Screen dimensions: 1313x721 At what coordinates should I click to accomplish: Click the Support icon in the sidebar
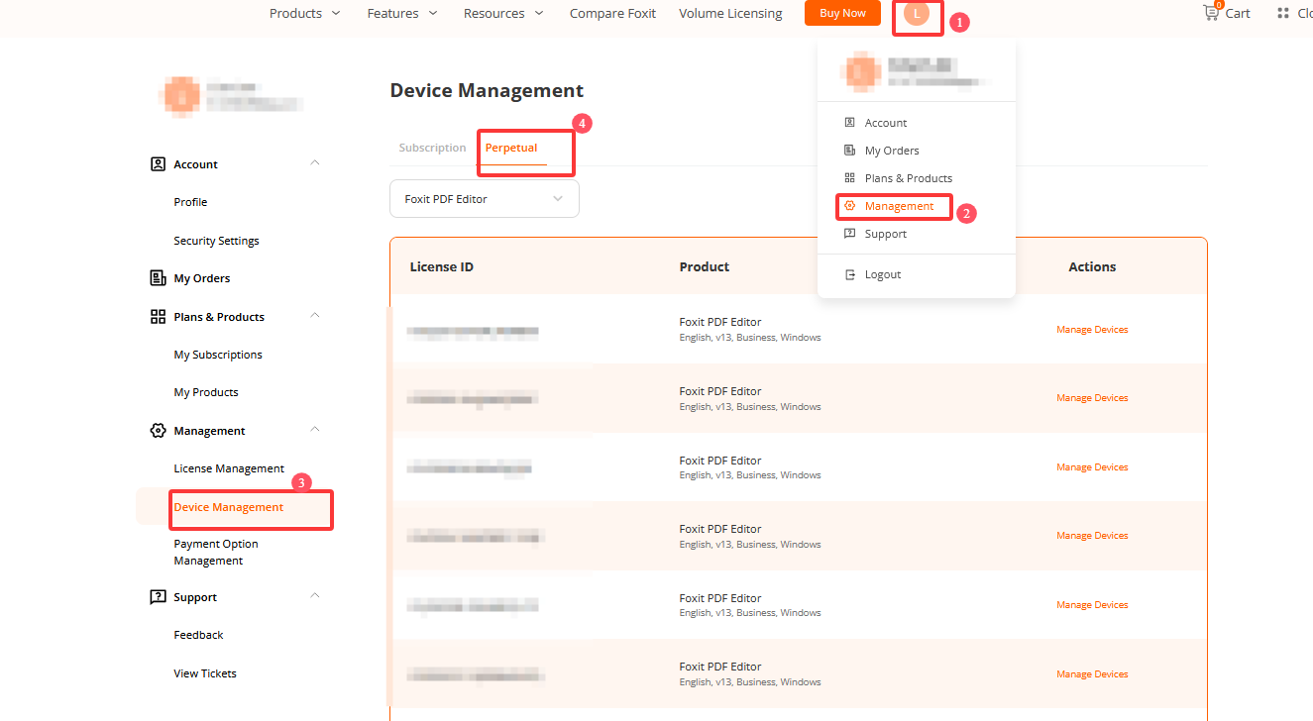(158, 597)
